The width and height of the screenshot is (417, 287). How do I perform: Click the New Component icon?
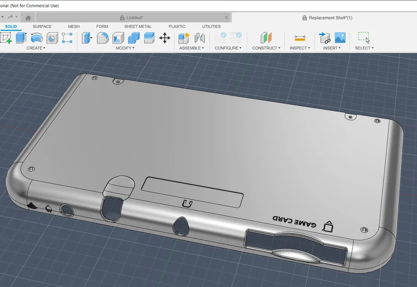184,38
